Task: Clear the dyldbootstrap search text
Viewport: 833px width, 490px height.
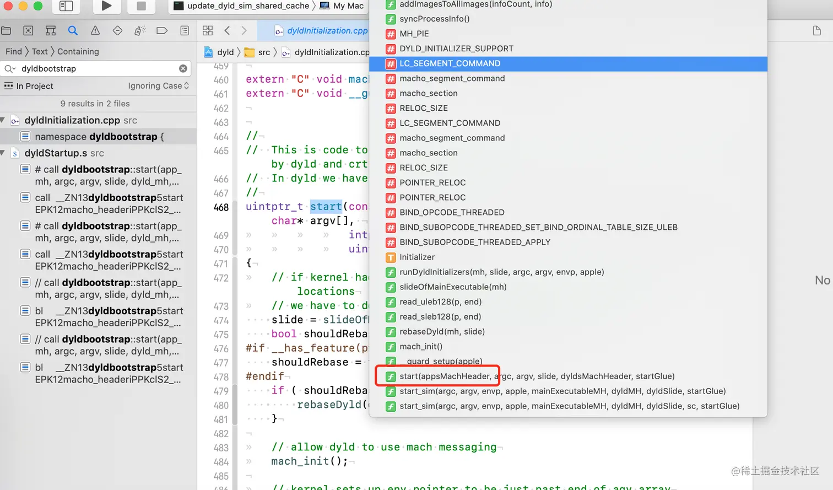Action: [x=183, y=69]
